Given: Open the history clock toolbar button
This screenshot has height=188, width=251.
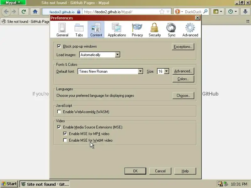Looking at the screenshot, I should (x=232, y=12).
